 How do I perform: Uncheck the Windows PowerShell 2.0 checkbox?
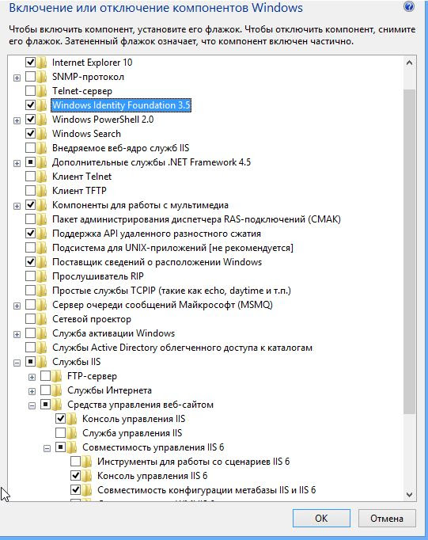[x=30, y=120]
